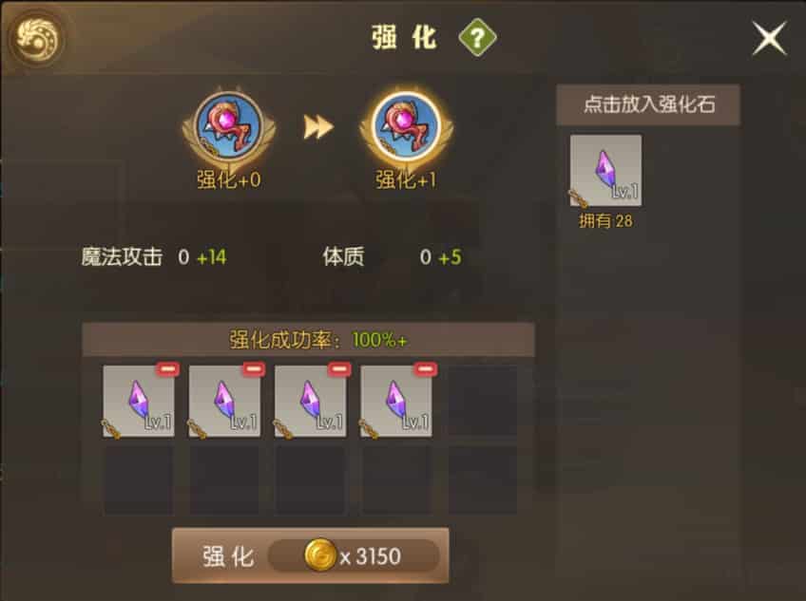
Task: Select the glowing 强化+1 preview medallion
Action: [x=406, y=128]
